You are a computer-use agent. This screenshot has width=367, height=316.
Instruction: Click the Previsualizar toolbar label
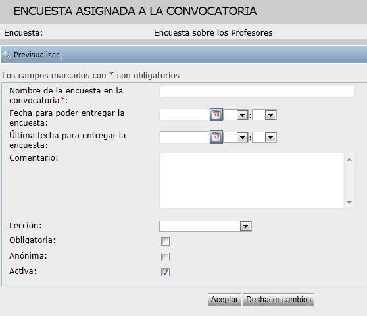point(36,55)
